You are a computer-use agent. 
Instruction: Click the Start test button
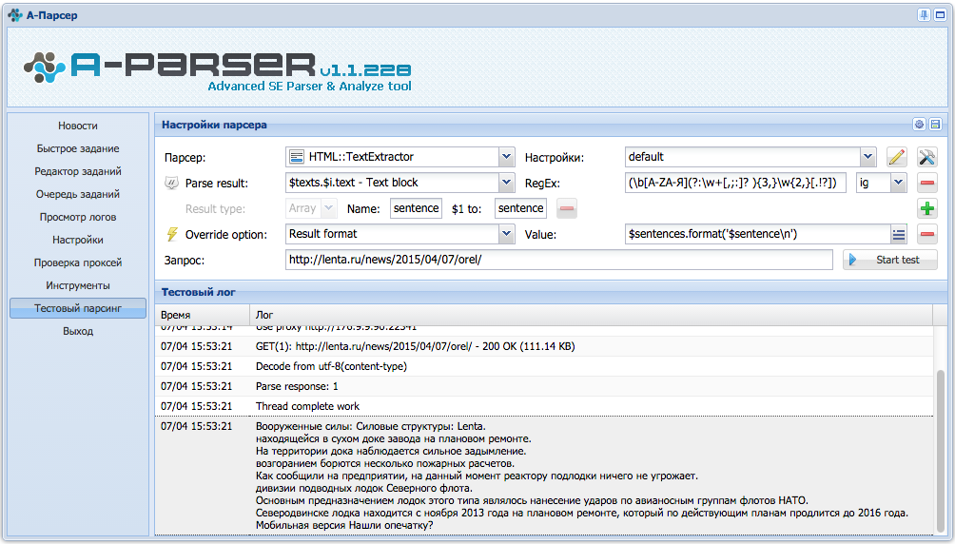[x=889, y=260]
